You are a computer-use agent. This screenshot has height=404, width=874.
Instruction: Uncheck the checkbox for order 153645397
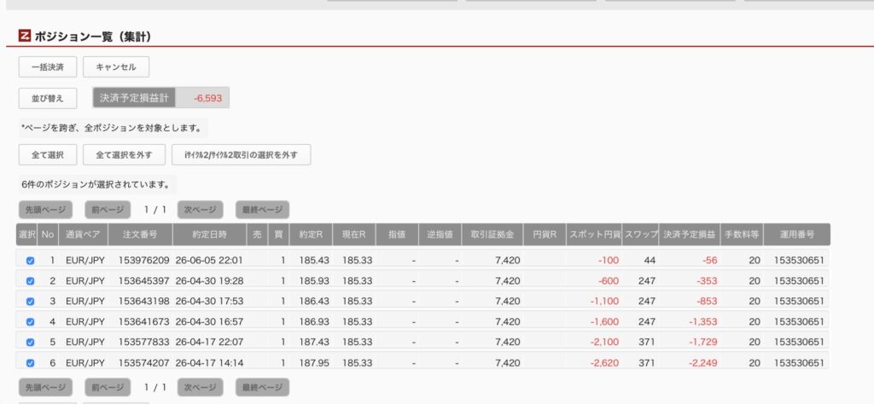coord(30,281)
